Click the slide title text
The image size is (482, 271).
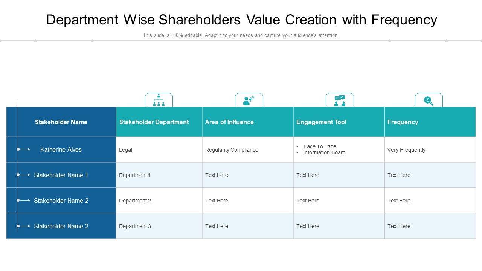(x=241, y=20)
